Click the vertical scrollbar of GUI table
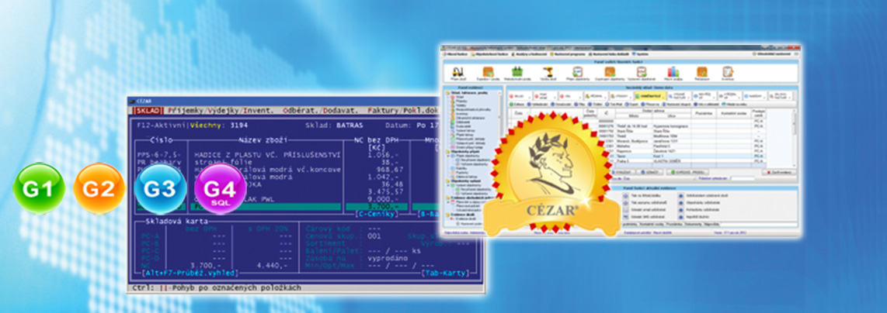 [794, 136]
